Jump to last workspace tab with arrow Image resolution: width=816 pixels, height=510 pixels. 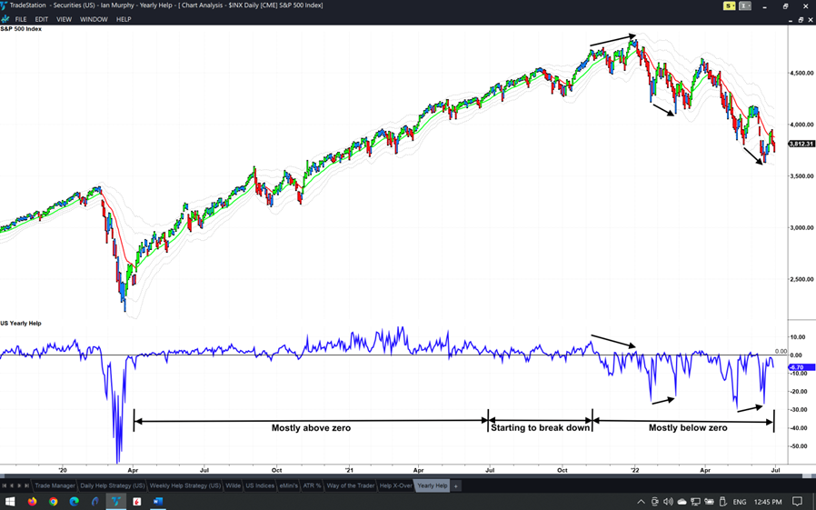tap(26, 485)
